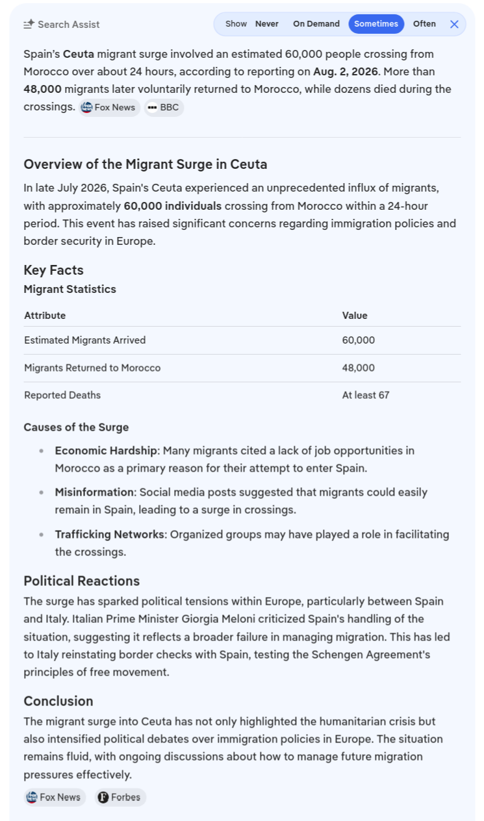Image resolution: width=484 pixels, height=821 pixels.
Task: Open the BBC source link
Action: point(164,107)
